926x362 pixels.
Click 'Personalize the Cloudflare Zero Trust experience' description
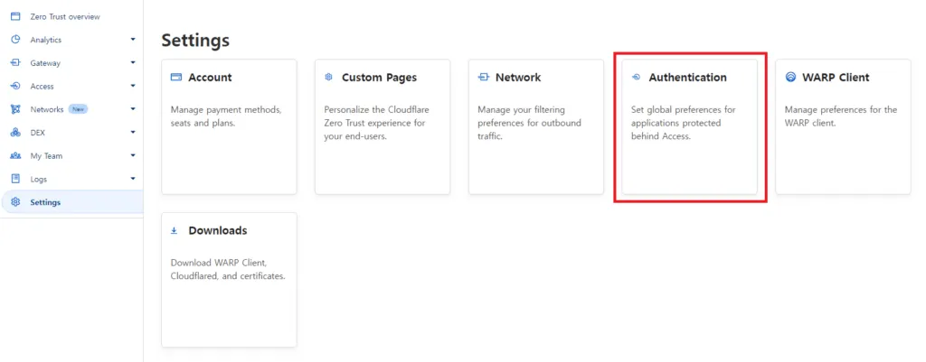[x=377, y=123]
